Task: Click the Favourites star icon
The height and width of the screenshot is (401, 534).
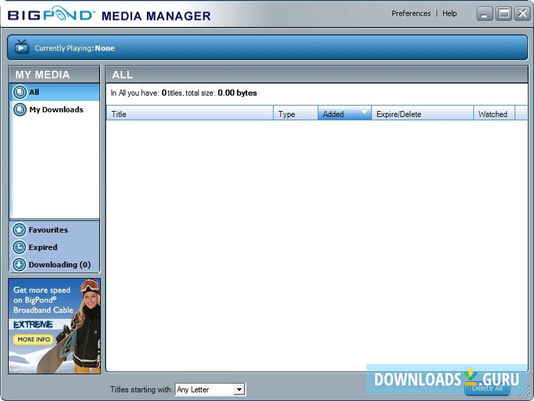Action: [x=19, y=230]
